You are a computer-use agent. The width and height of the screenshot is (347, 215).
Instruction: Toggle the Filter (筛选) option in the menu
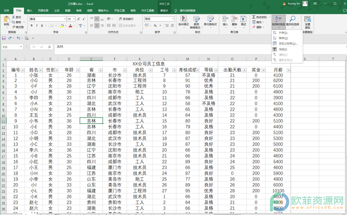pyautogui.click(x=287, y=49)
